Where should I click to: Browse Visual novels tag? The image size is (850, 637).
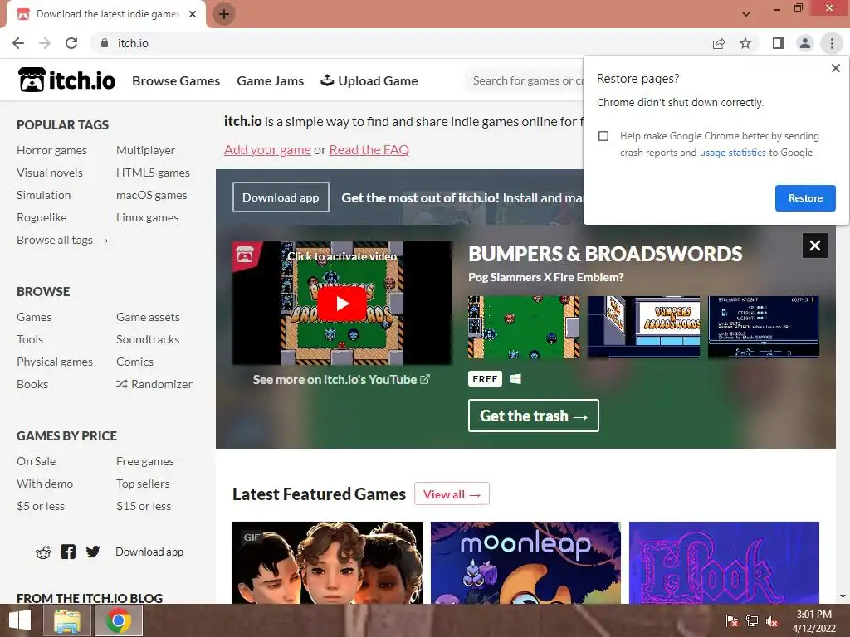click(x=49, y=173)
